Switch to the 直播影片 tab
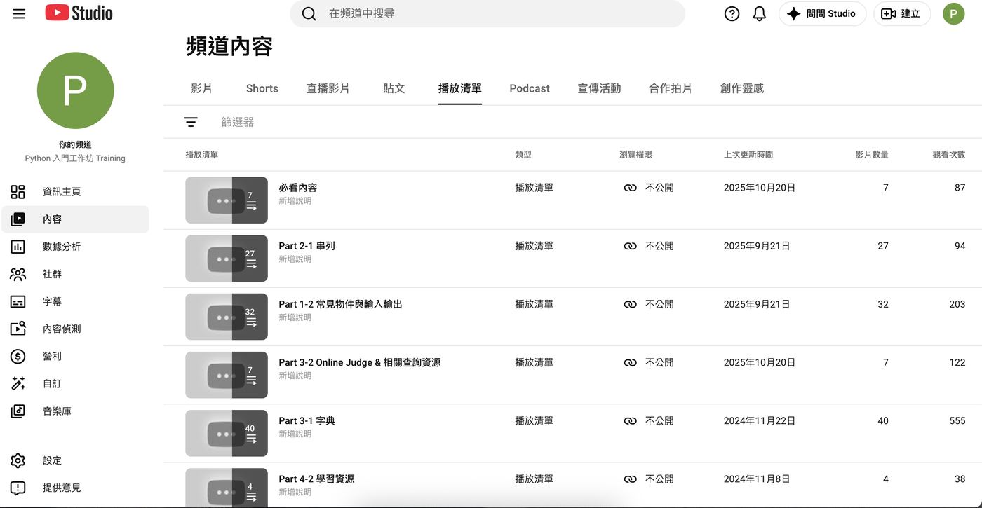Image resolution: width=982 pixels, height=508 pixels. click(328, 88)
